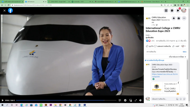Screen dimensions: 190x107
Task: Open Word from the taskbar
Action: click(x=80, y=105)
